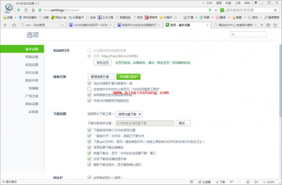Click the magnifier icon in the search box

point(275,10)
